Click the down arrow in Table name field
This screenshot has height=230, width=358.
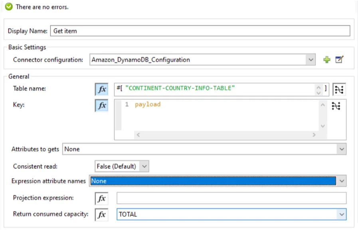pos(318,92)
